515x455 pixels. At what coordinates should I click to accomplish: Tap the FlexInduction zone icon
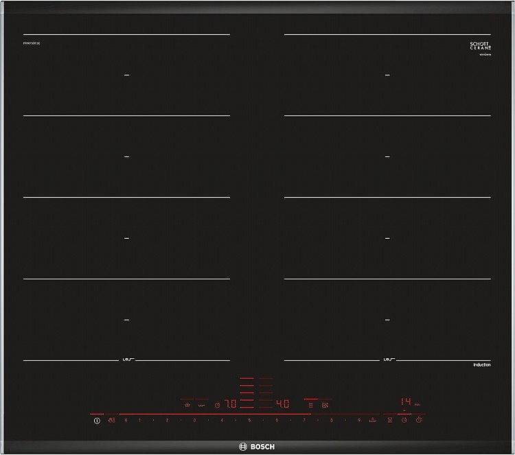(x=310, y=406)
